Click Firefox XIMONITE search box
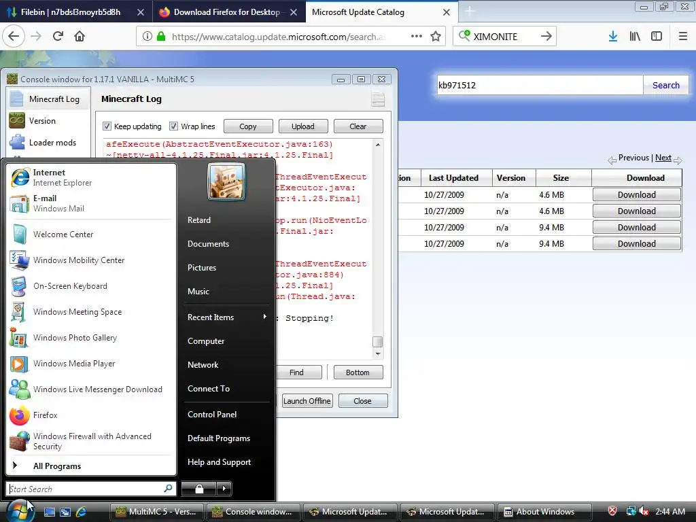Screen dimensions: 696x522 (x=505, y=37)
